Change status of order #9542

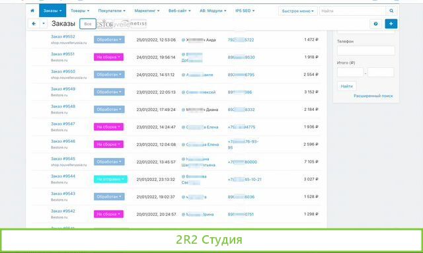coord(108,214)
